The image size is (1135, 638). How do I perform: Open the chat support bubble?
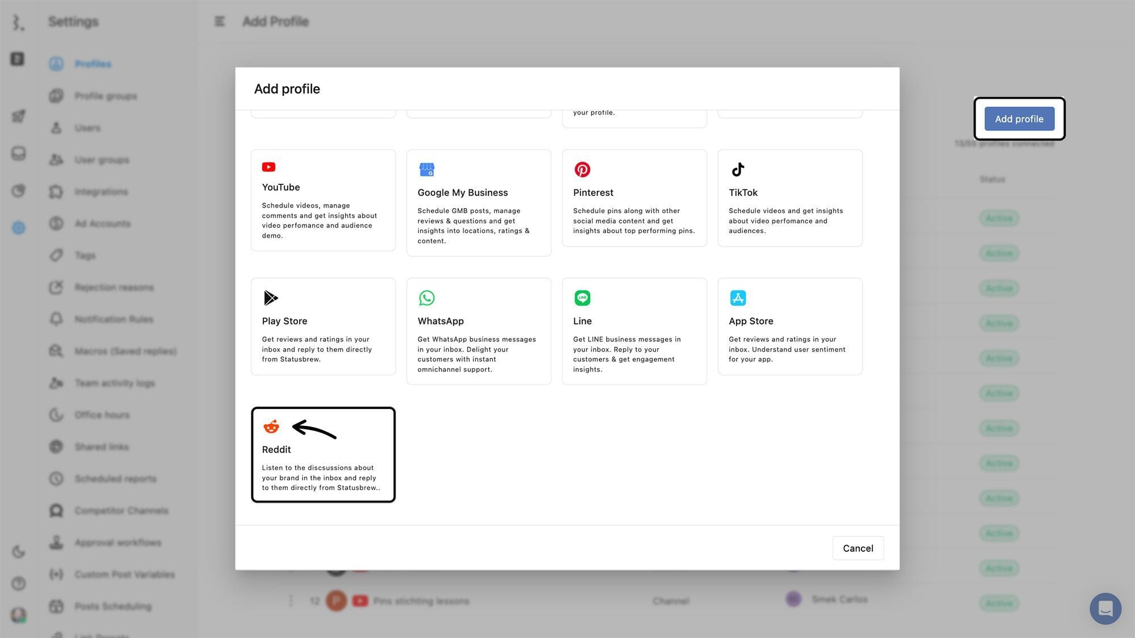(1105, 609)
